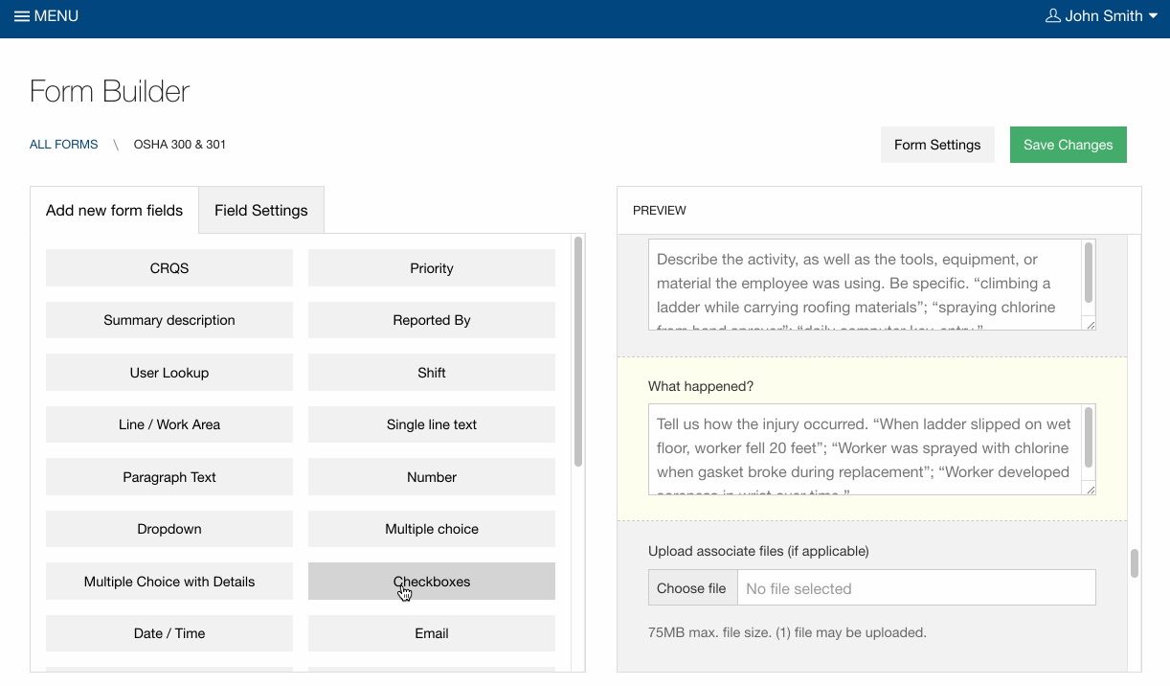Open Form Settings
Viewport: 1170px width, 686px height.
coord(937,145)
